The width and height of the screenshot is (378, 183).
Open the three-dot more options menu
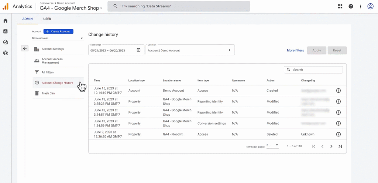click(x=361, y=7)
